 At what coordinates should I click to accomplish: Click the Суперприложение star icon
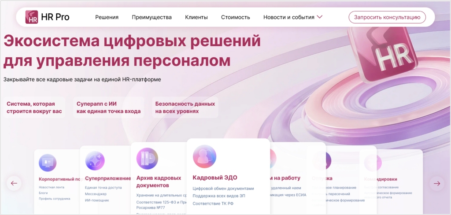tap(95, 161)
